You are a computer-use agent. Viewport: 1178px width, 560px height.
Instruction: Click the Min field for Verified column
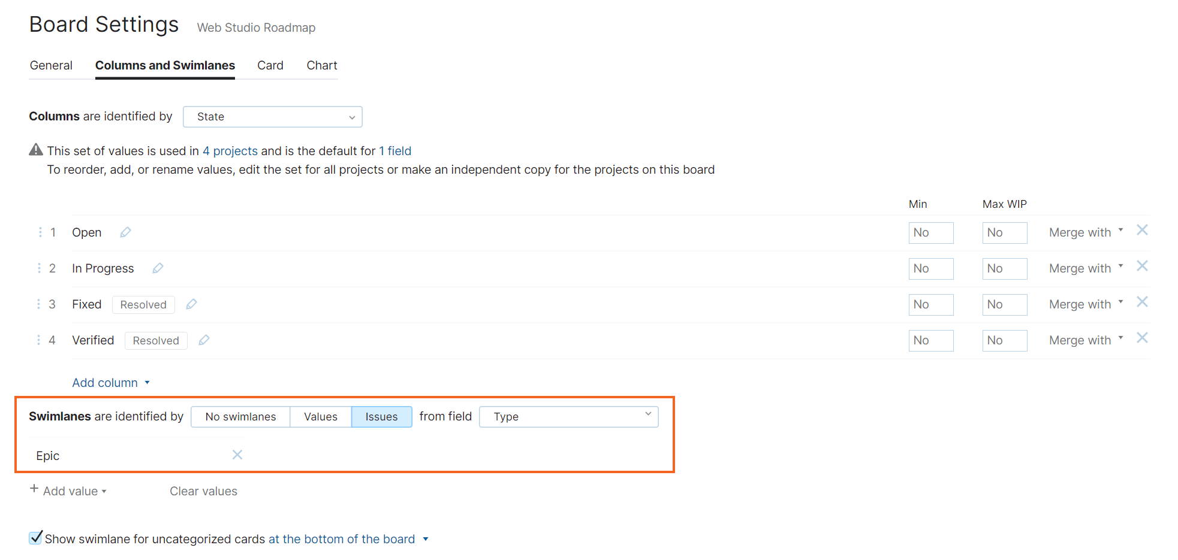click(930, 340)
